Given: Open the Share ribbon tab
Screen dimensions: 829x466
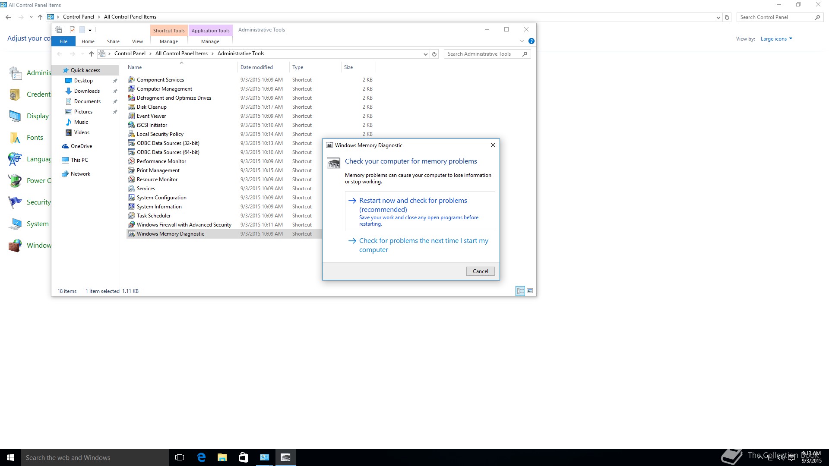Looking at the screenshot, I should pos(113,41).
